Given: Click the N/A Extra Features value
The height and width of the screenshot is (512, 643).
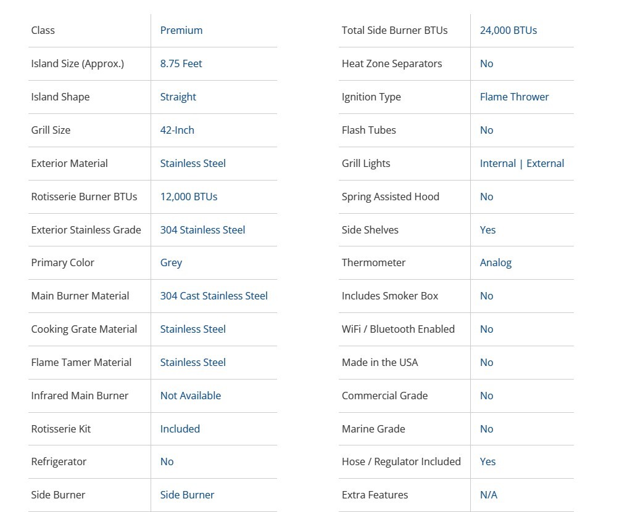Looking at the screenshot, I should pyautogui.click(x=488, y=495).
